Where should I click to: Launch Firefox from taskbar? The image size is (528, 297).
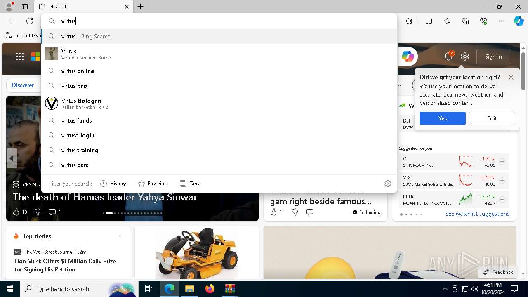click(x=210, y=289)
